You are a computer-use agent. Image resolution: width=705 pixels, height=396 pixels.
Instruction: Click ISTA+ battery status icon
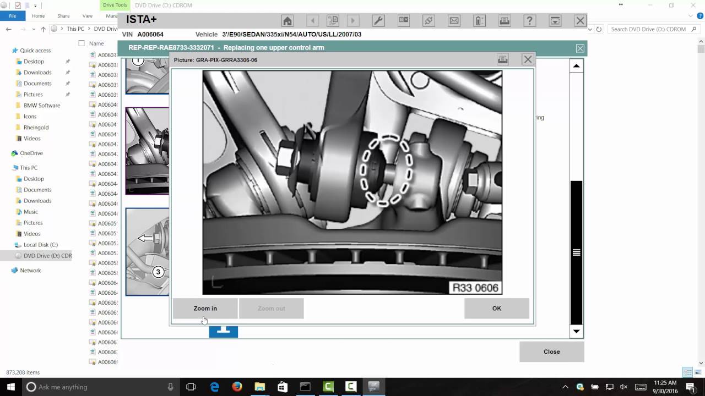(x=479, y=21)
